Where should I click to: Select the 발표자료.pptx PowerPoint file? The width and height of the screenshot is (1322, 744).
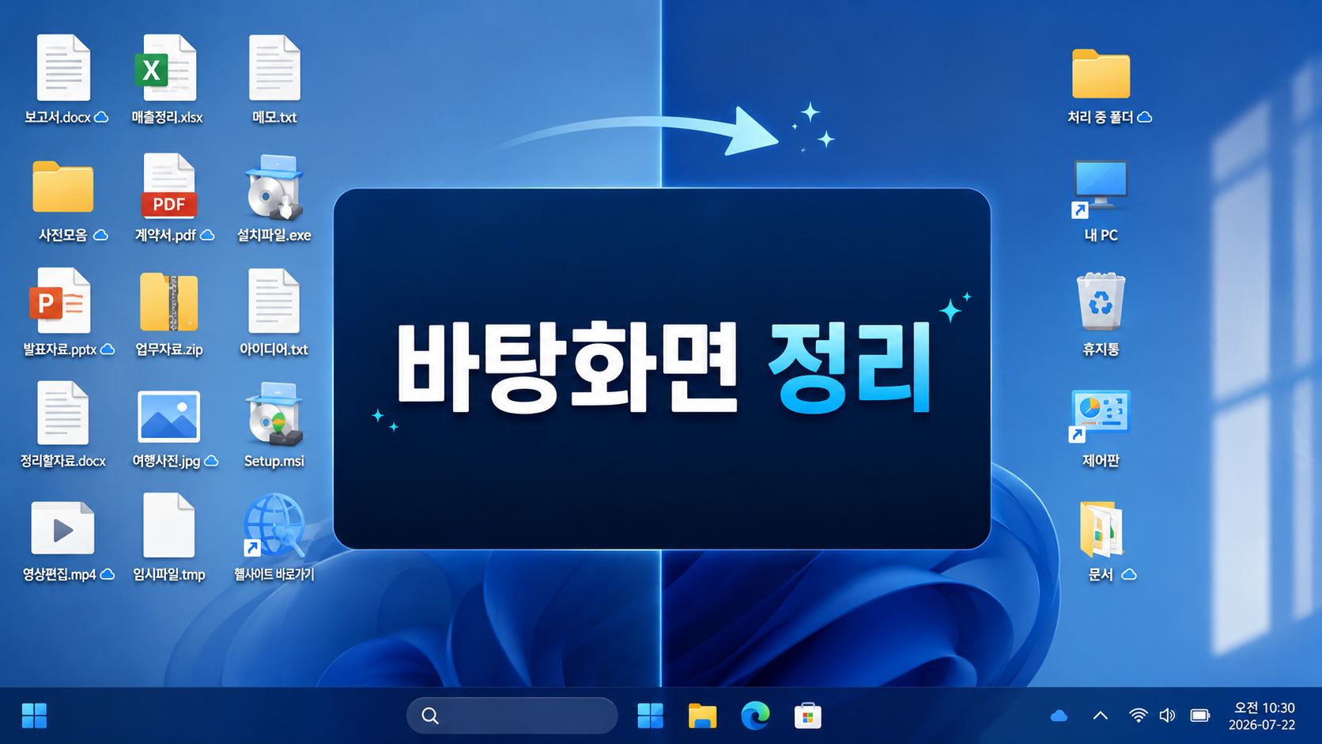[x=60, y=300]
